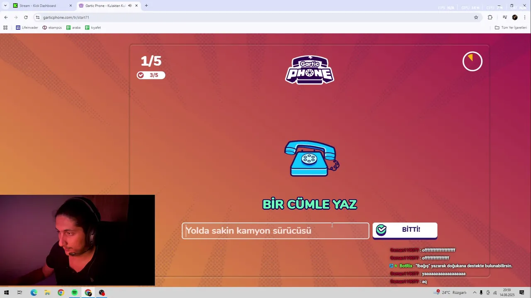
Task: Open the browser extensions puzzle icon
Action: tap(490, 17)
